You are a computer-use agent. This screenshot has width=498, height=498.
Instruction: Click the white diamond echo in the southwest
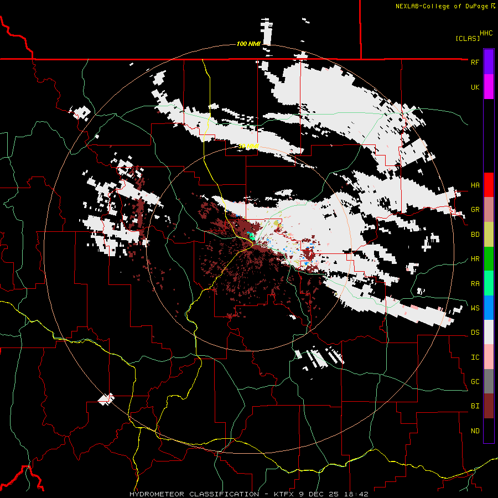[x=106, y=399]
